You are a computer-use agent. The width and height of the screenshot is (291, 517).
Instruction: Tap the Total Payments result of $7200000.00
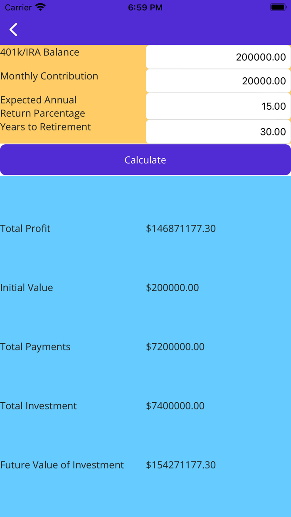pos(175,346)
